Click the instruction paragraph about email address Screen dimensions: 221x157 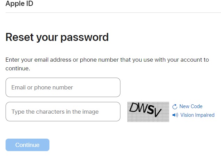click(107, 64)
